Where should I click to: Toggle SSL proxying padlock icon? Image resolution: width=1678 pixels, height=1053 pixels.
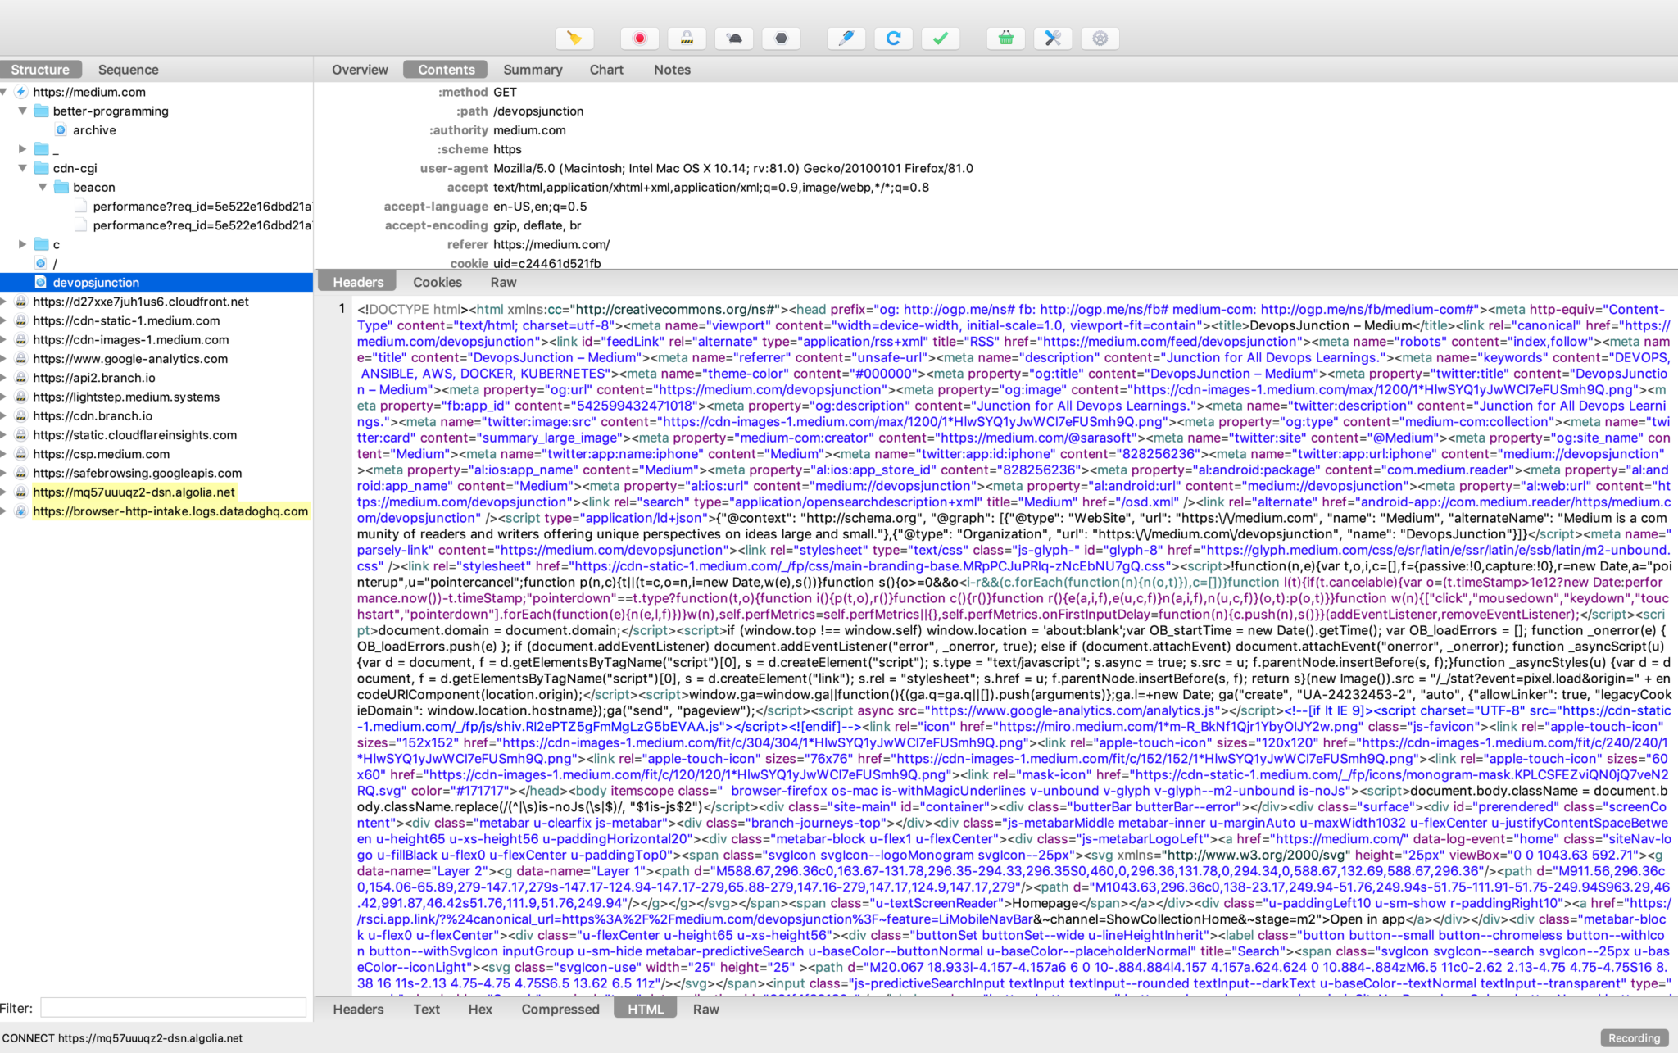point(687,38)
